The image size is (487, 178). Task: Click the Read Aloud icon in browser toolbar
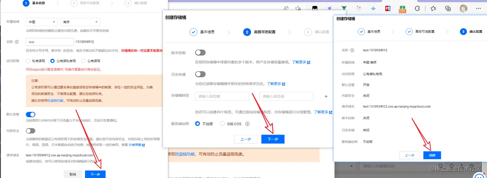point(286,9)
